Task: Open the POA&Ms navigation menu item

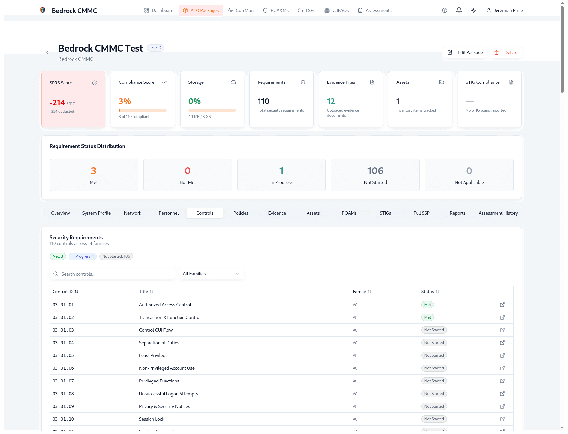Action: pos(276,10)
